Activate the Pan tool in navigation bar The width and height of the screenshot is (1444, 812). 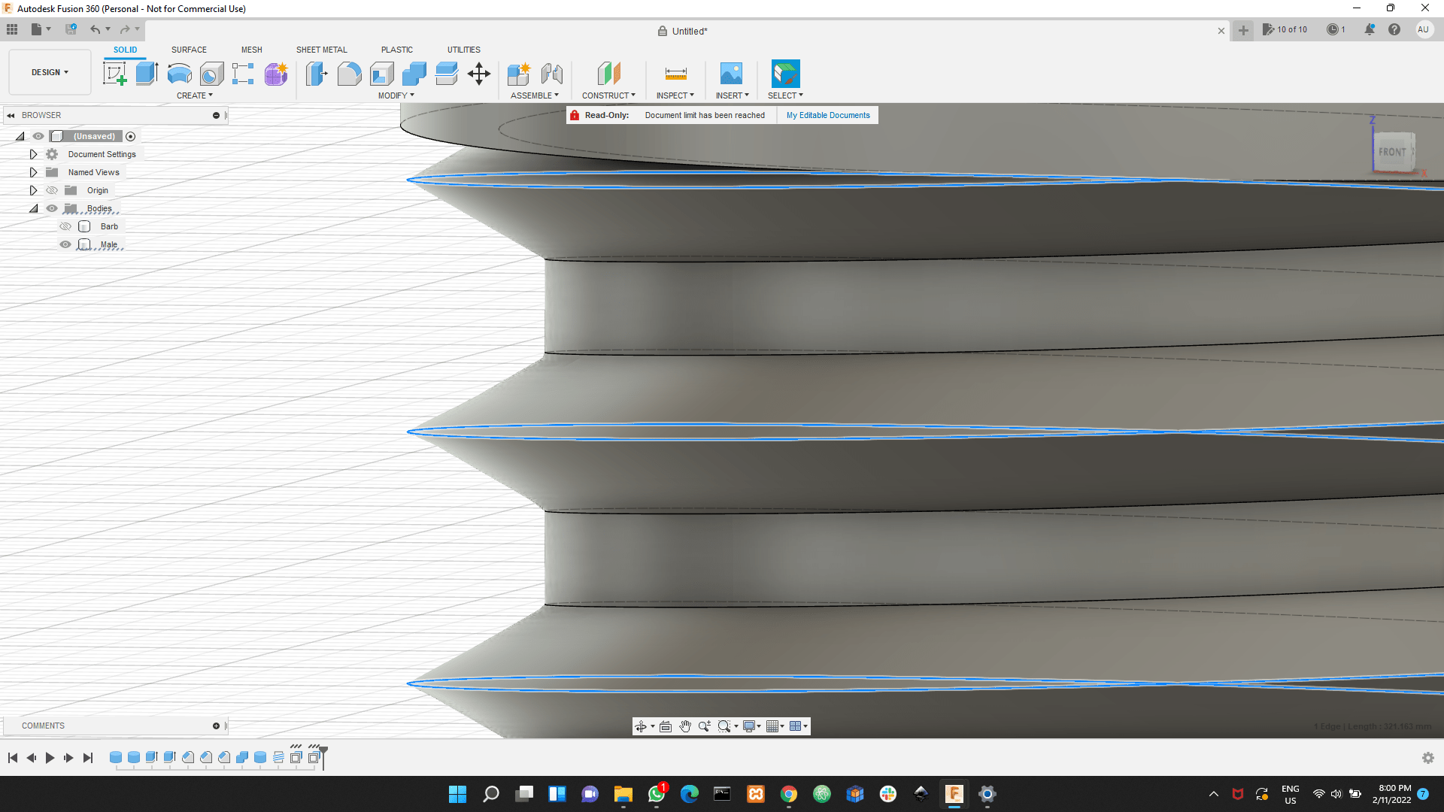684,726
